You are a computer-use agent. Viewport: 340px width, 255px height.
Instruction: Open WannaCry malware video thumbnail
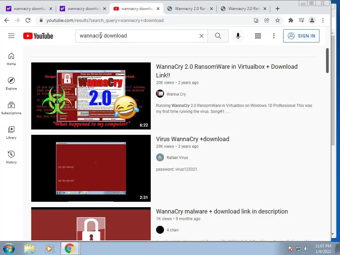click(x=91, y=223)
